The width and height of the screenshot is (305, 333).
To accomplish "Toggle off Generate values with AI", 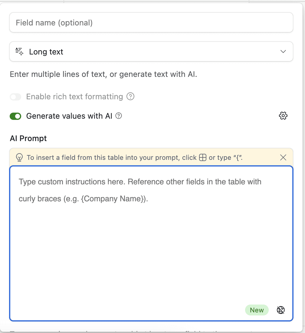I will click(15, 116).
